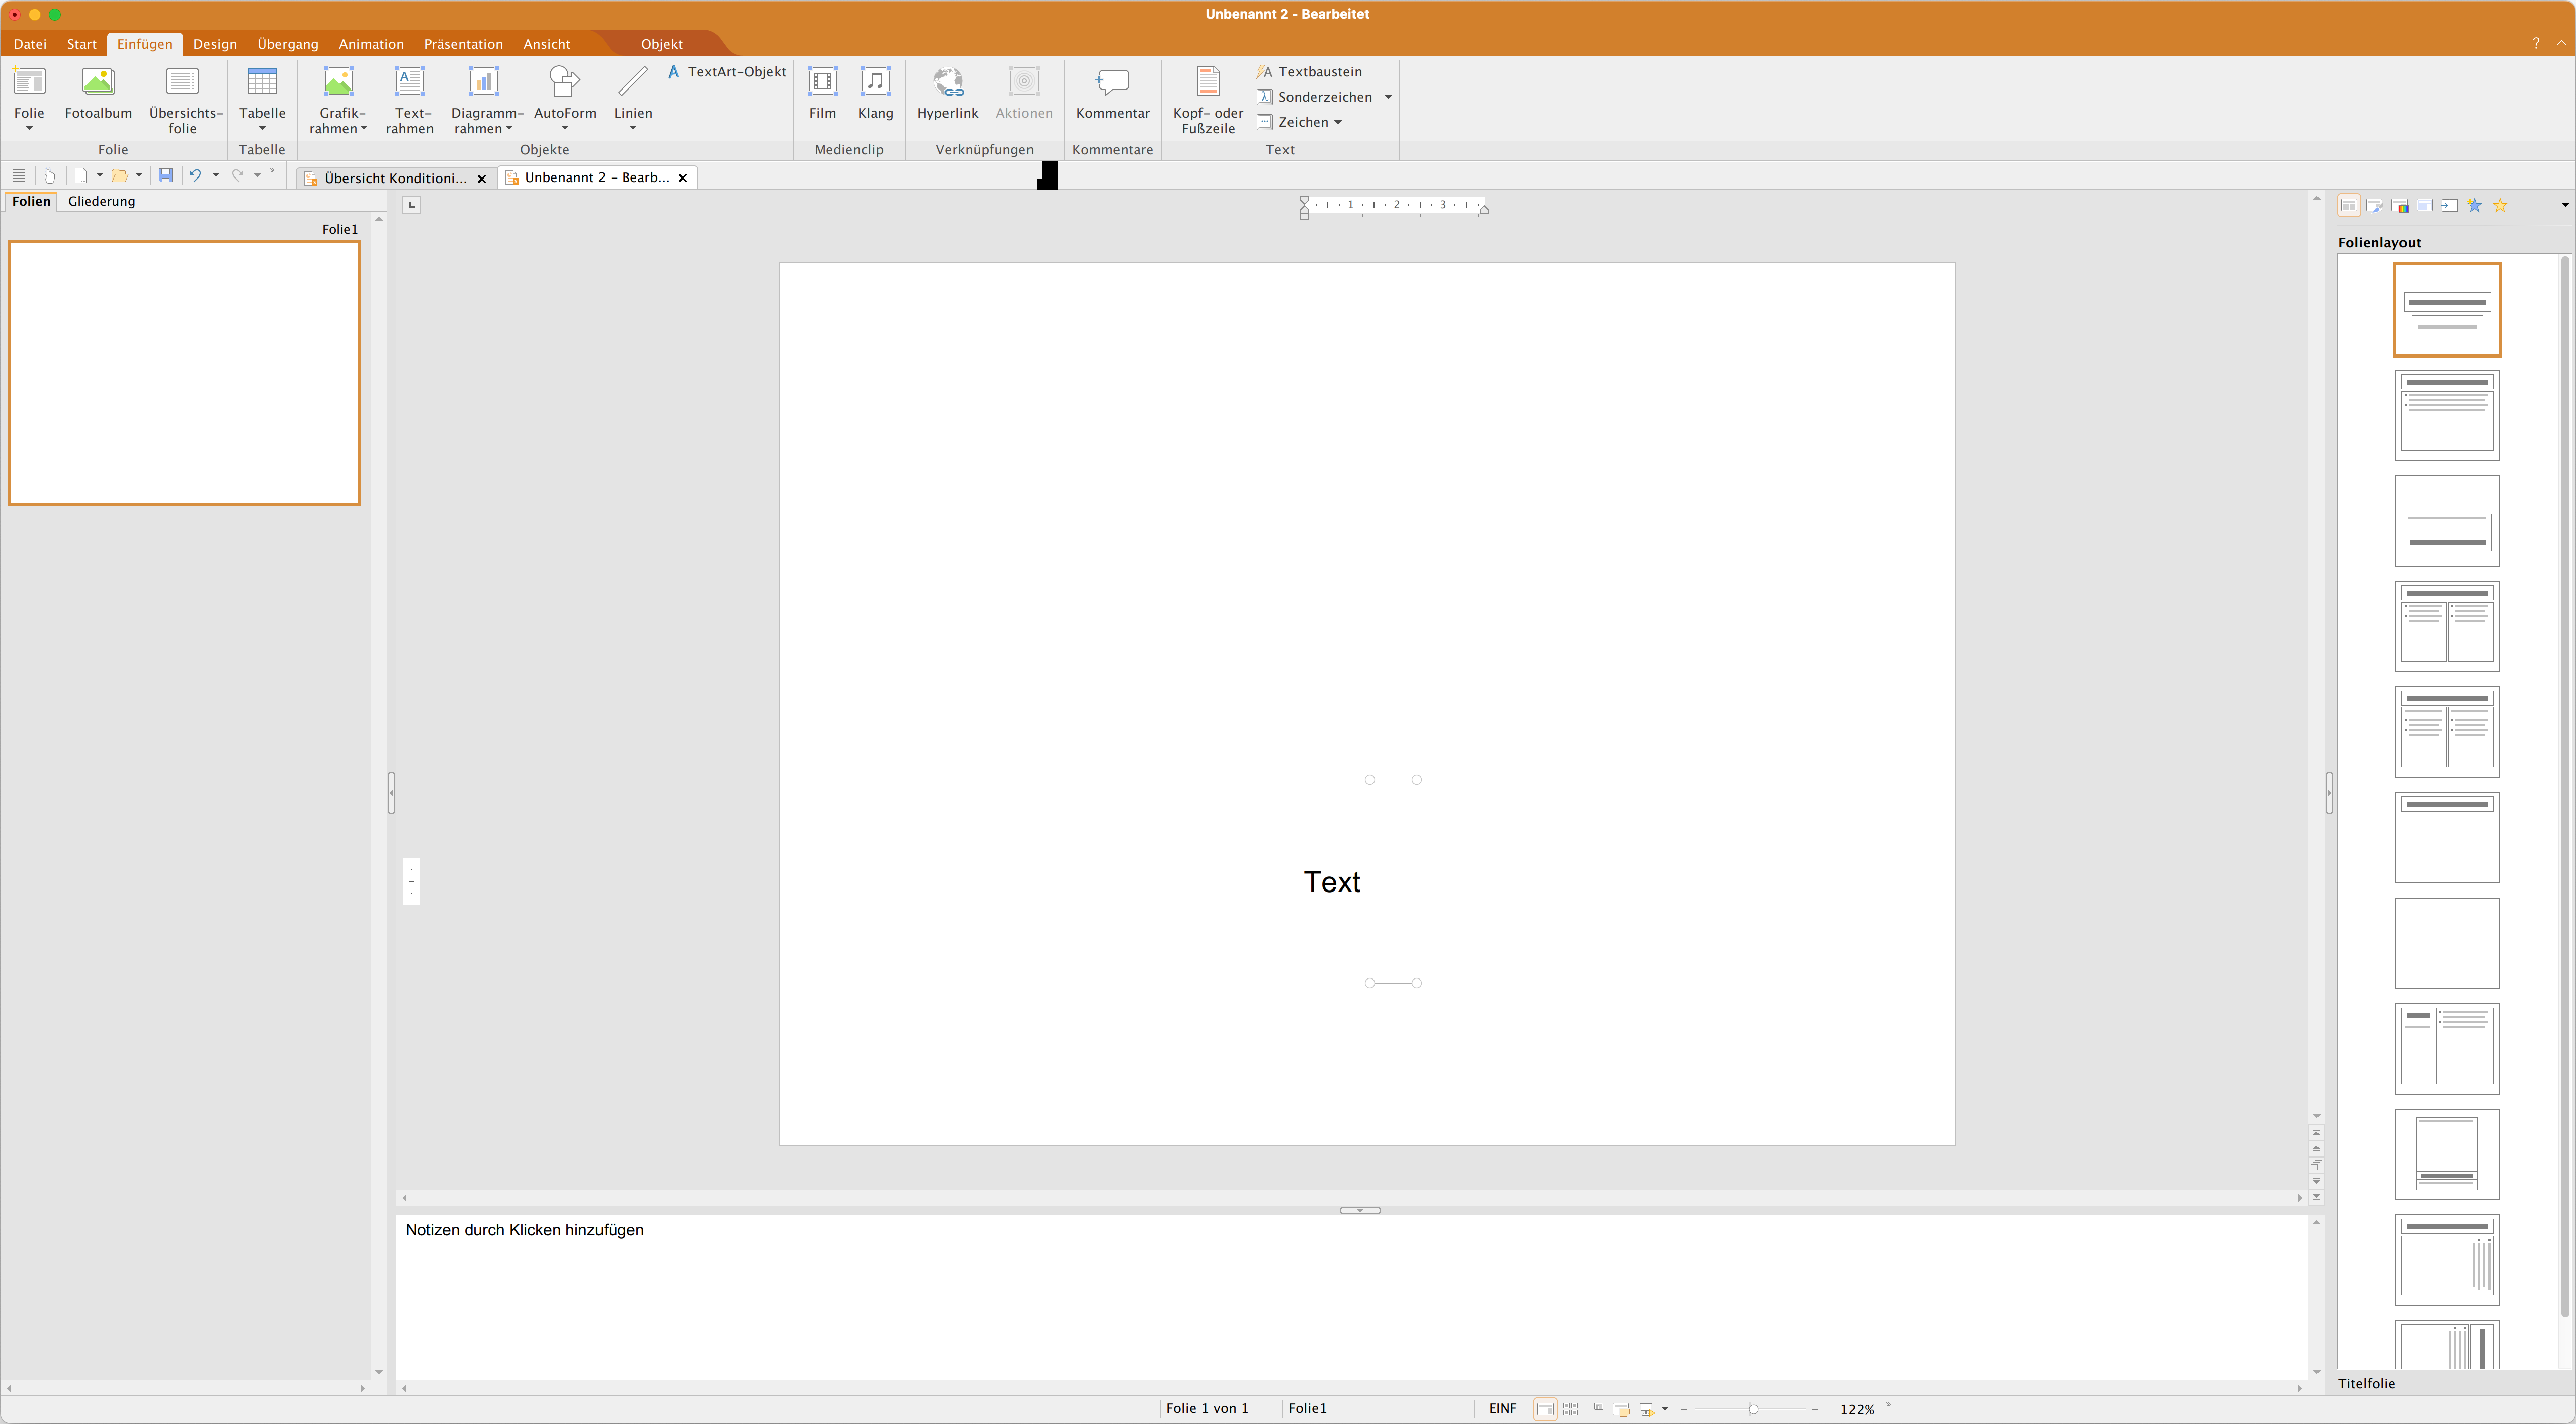The image size is (2576, 1424).
Task: Open Kopf- oder Fußzeile settings
Action: click(1208, 100)
